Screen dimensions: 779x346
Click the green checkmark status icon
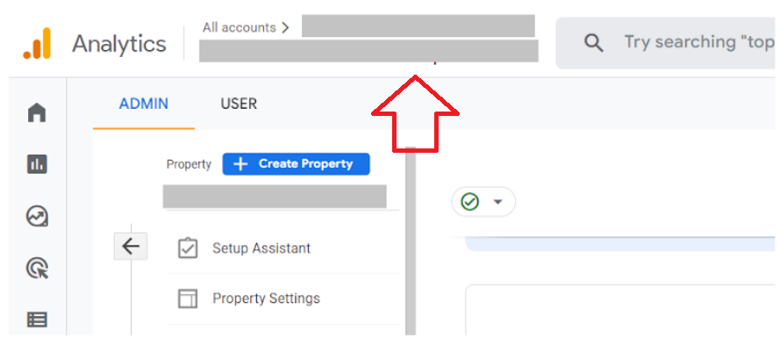[469, 202]
